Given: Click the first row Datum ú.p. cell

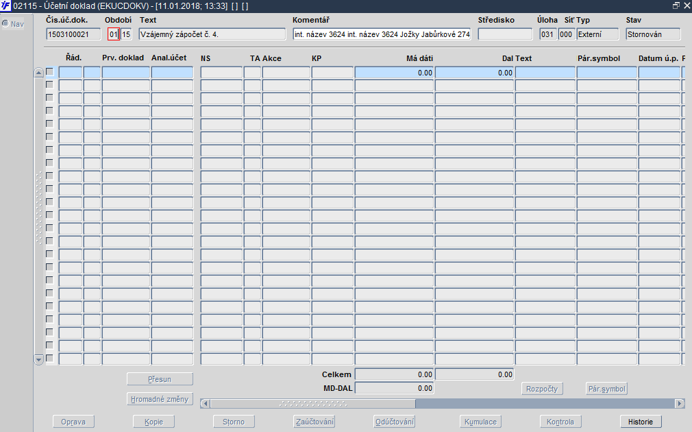Looking at the screenshot, I should 659,73.
